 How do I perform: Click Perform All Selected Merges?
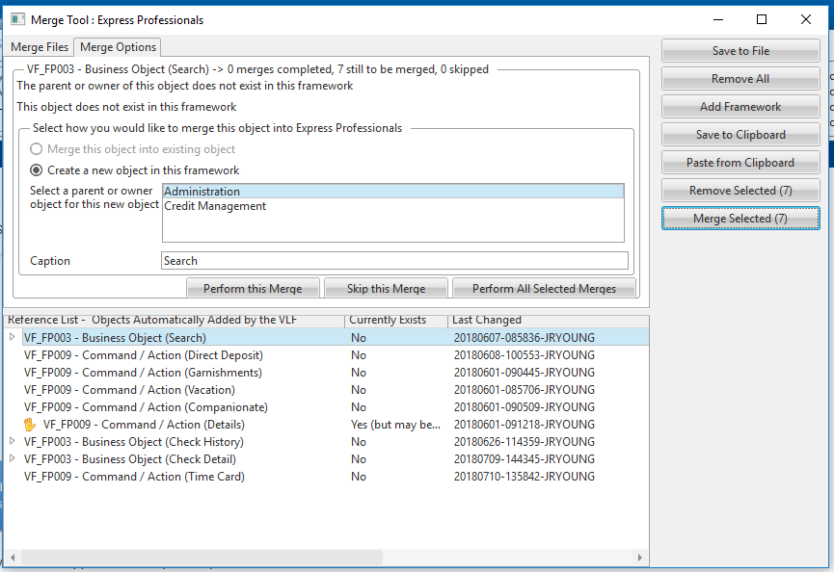[543, 287]
